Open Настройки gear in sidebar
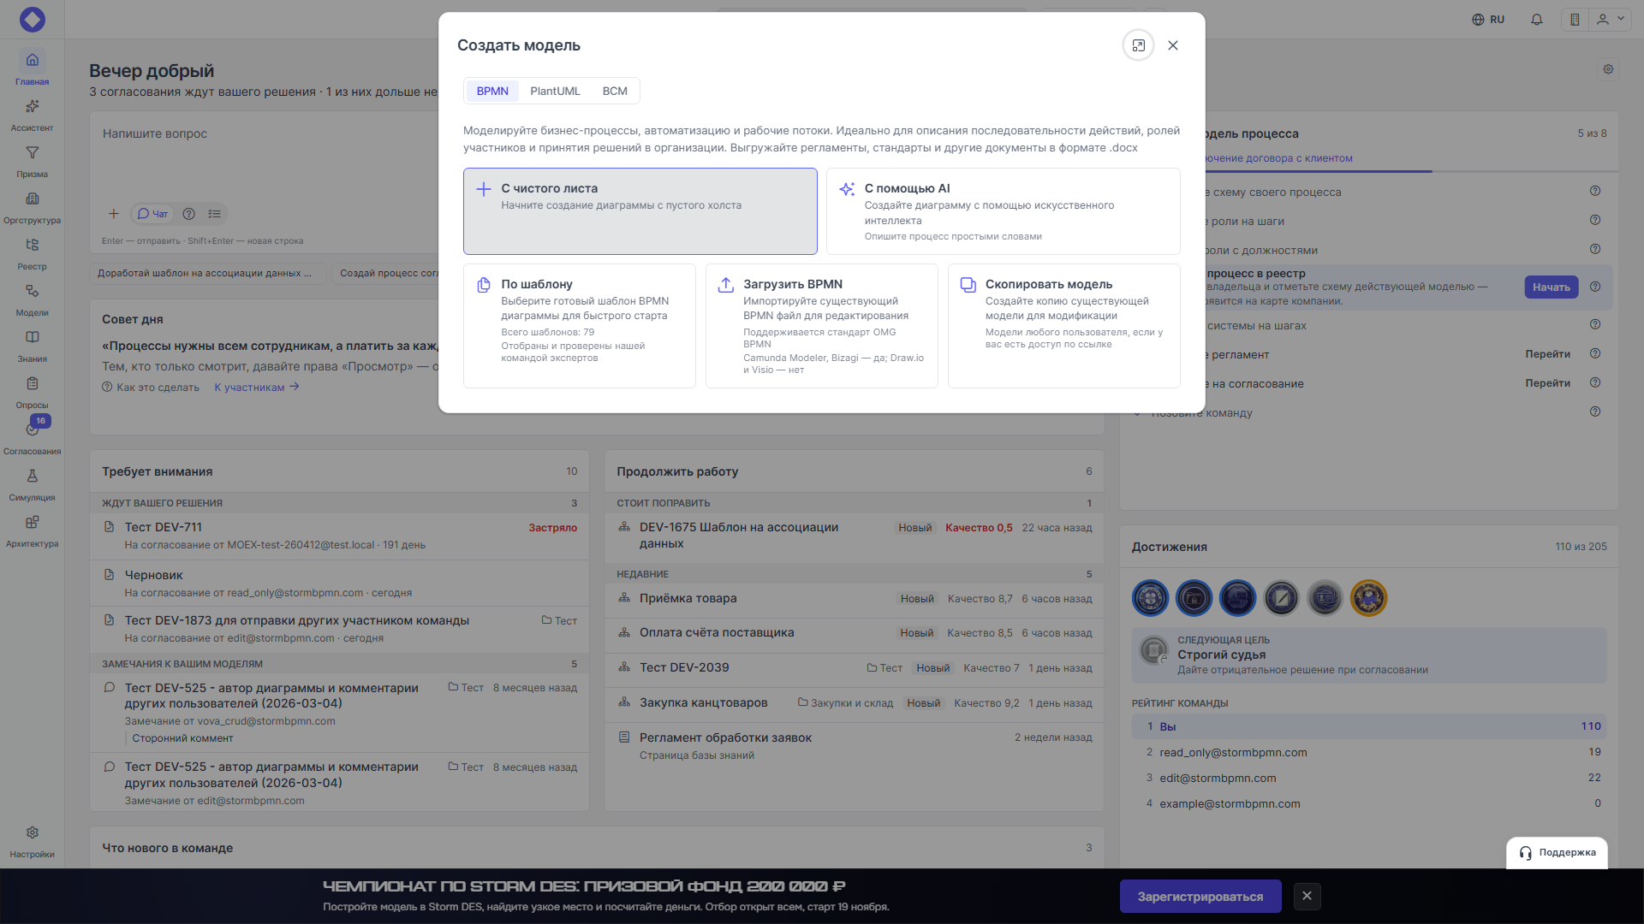Viewport: 1644px width, 924px height. 32,832
